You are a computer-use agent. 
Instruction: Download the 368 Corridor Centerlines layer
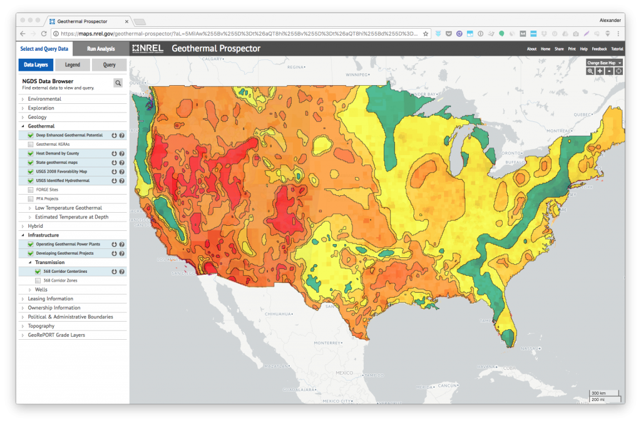(x=115, y=272)
